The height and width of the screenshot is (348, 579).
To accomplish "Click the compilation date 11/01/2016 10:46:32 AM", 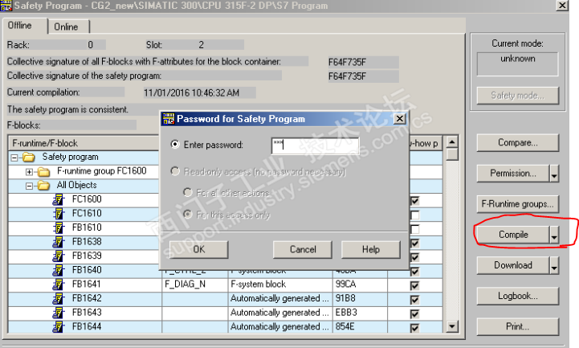I will [x=191, y=92].
